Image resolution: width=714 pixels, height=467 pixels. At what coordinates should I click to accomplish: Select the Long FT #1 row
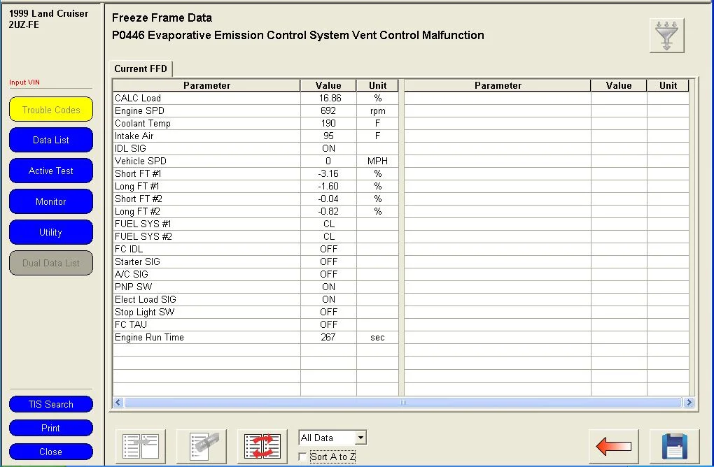click(x=256, y=187)
